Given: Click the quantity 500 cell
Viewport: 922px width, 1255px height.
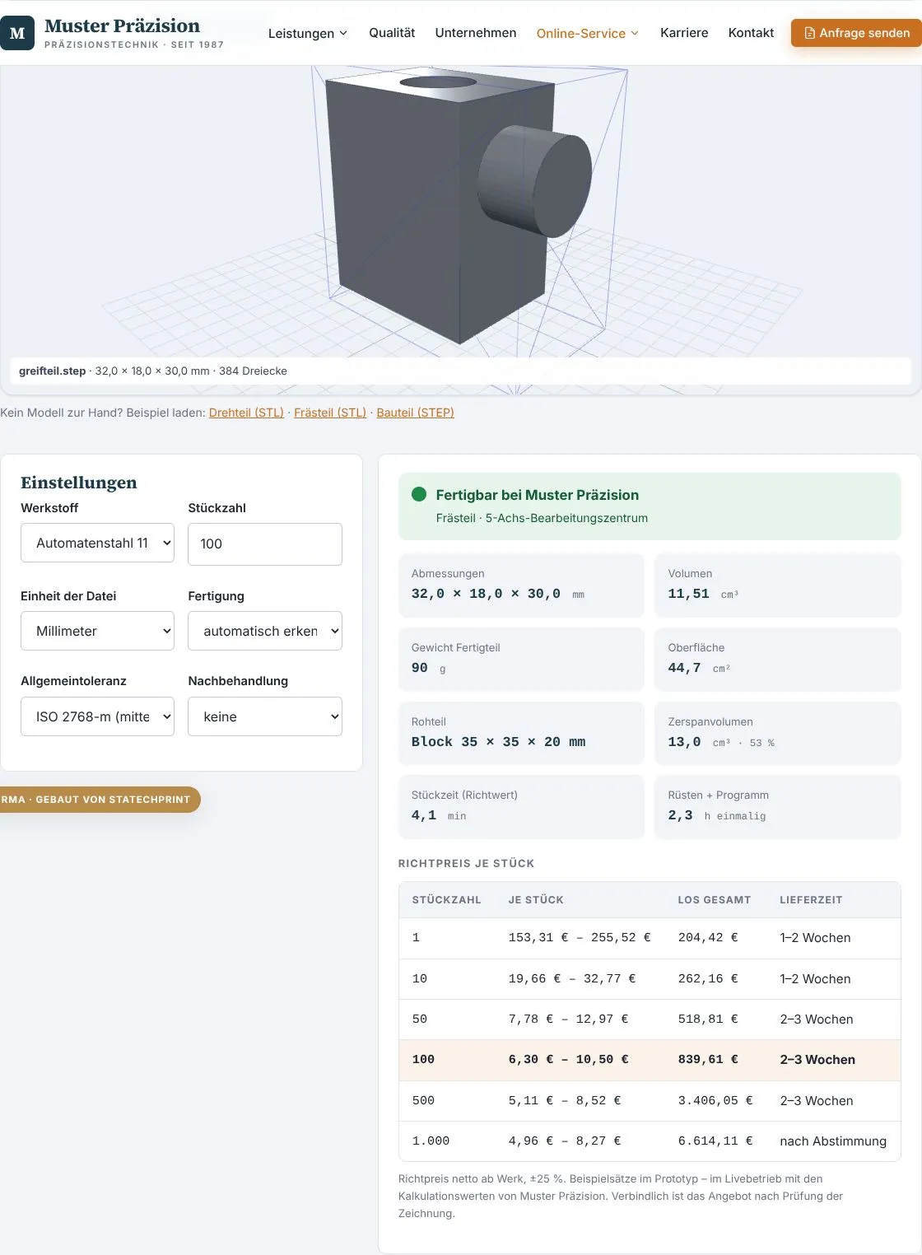Looking at the screenshot, I should point(423,1101).
